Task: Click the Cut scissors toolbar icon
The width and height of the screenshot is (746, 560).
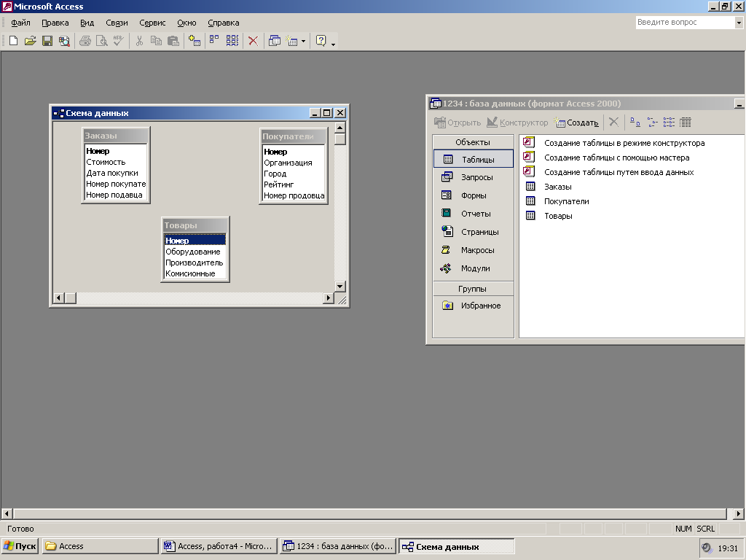Action: coord(139,41)
